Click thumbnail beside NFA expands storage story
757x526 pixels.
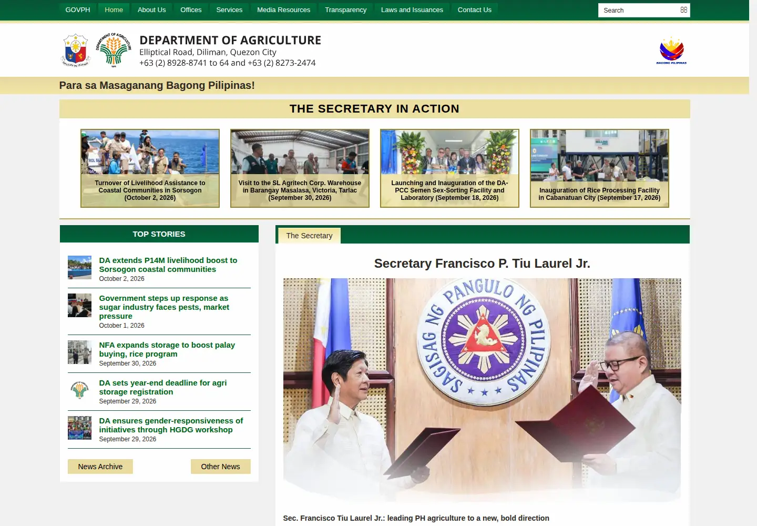coord(79,352)
